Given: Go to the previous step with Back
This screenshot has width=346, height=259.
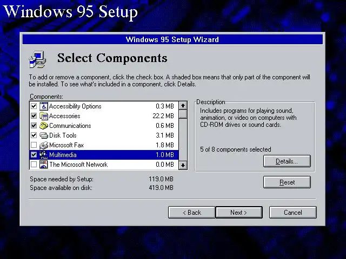Looking at the screenshot, I should coord(191,212).
